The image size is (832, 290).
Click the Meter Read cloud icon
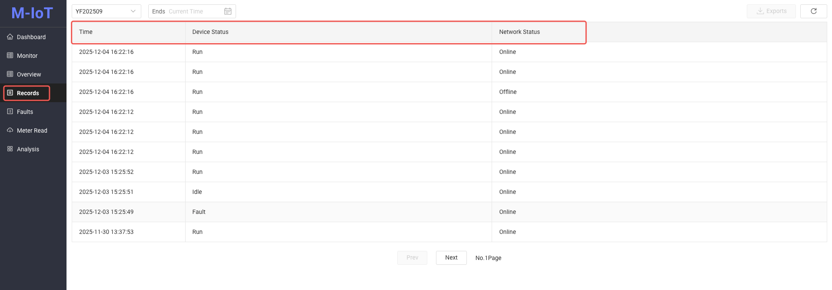pyautogui.click(x=10, y=130)
